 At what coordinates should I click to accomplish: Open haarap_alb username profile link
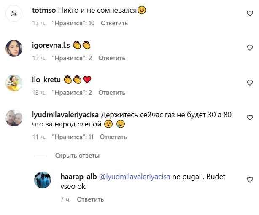(78, 177)
